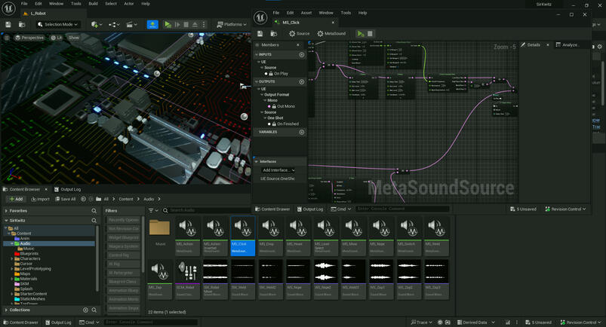The height and width of the screenshot is (327, 606).
Task: Toggle the Control Rig filter
Action: 123,255
